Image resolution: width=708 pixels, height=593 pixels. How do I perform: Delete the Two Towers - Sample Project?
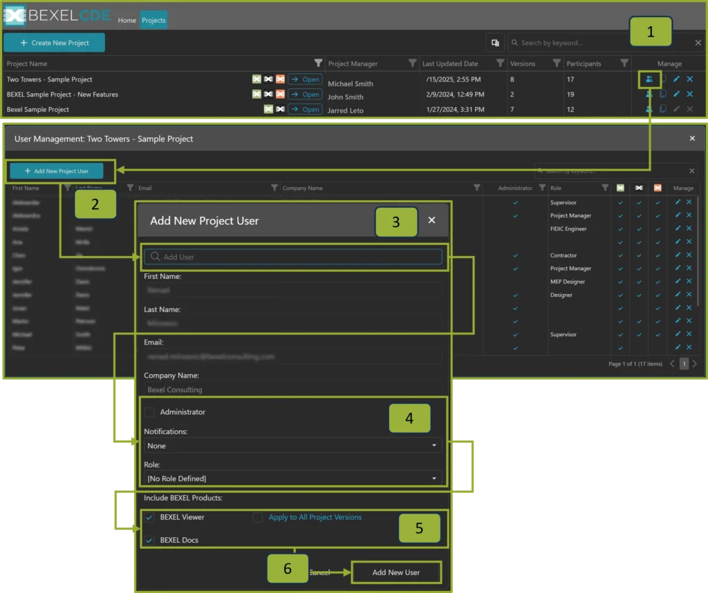(690, 79)
